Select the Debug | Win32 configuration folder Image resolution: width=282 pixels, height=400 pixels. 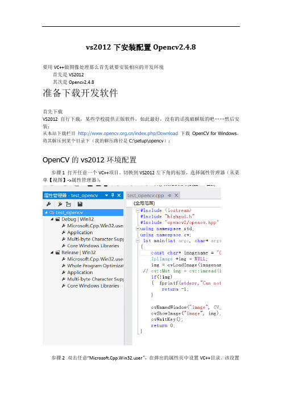(78, 219)
